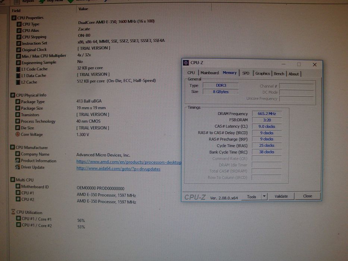Click the Multi CPU group icon

pos(13,180)
